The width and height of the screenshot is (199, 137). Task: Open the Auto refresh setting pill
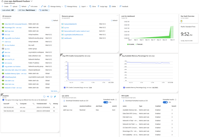pyautogui.click(x=8, y=10)
